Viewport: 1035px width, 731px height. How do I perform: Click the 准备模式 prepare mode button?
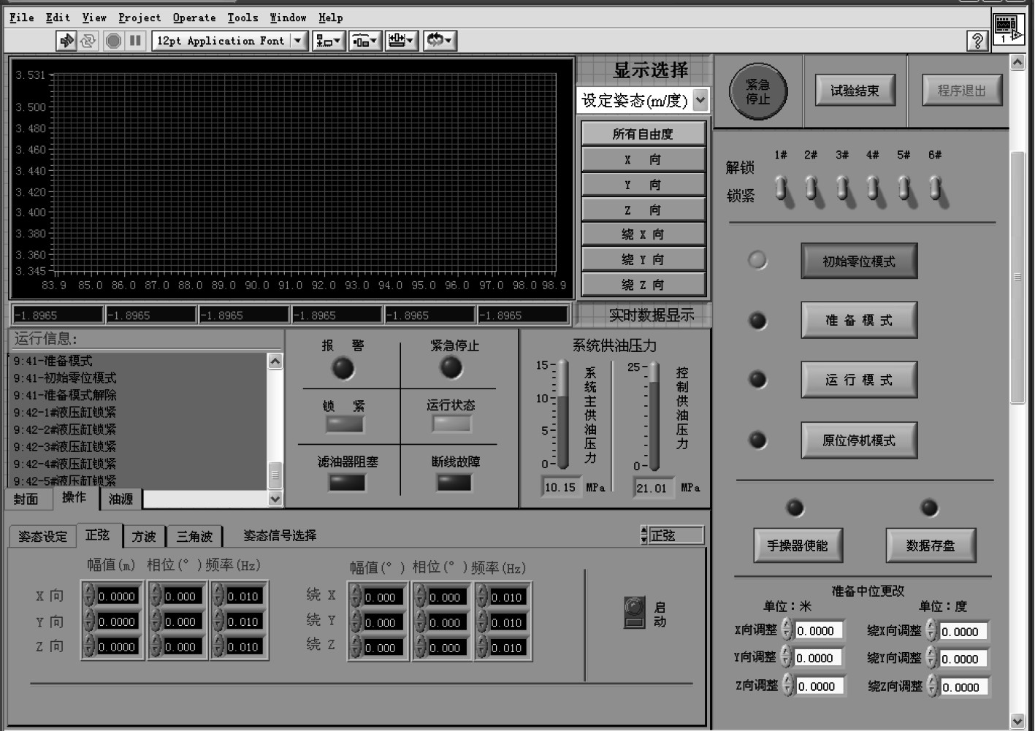coord(858,321)
